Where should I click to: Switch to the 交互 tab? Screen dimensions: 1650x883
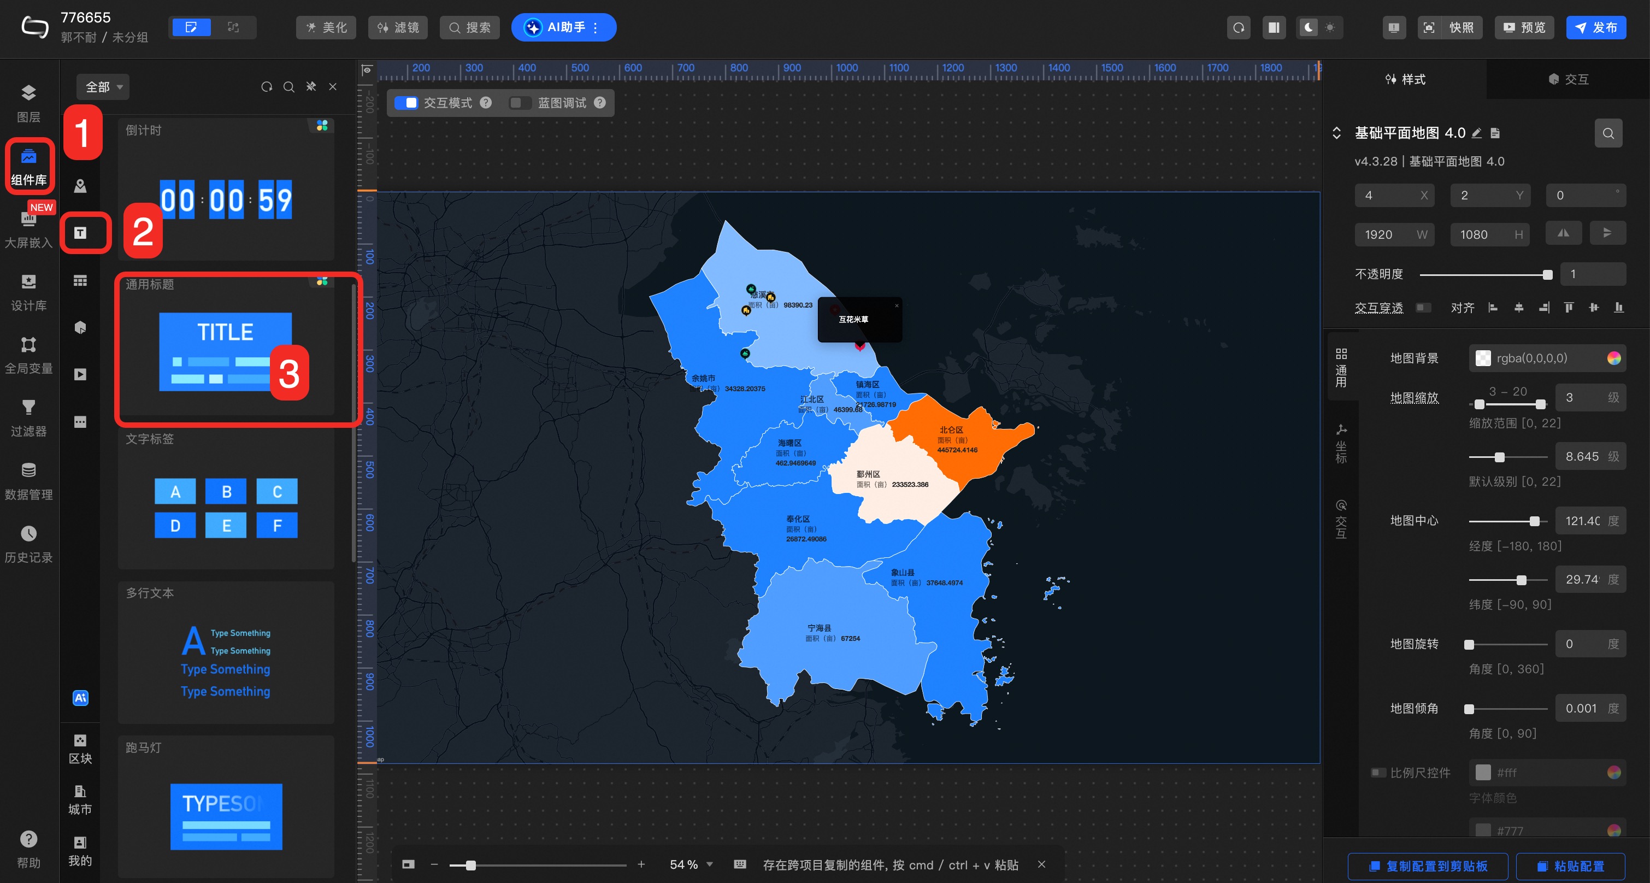[1567, 79]
